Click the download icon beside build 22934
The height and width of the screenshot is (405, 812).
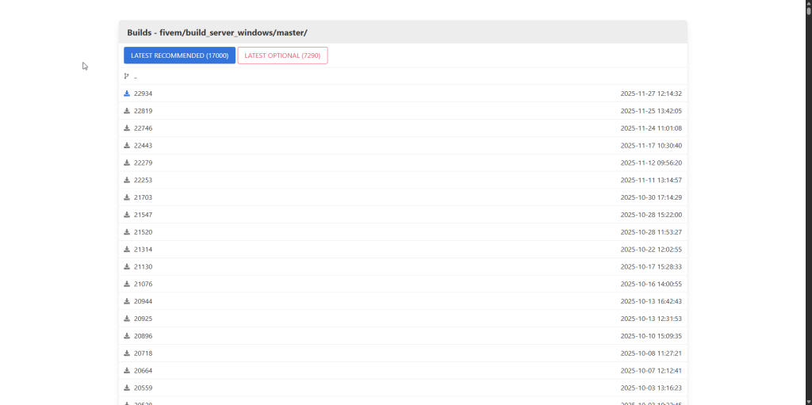click(127, 94)
